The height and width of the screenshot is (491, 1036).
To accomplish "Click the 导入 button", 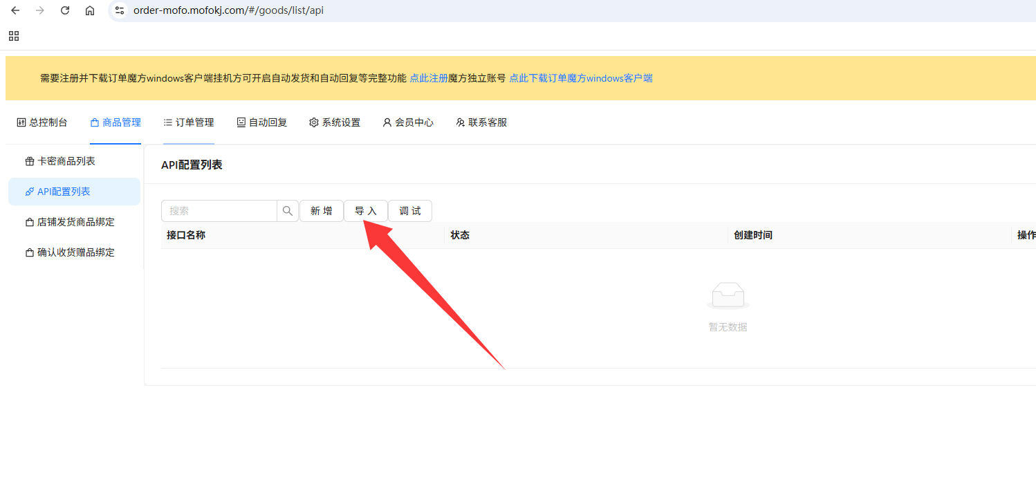I will tap(365, 211).
